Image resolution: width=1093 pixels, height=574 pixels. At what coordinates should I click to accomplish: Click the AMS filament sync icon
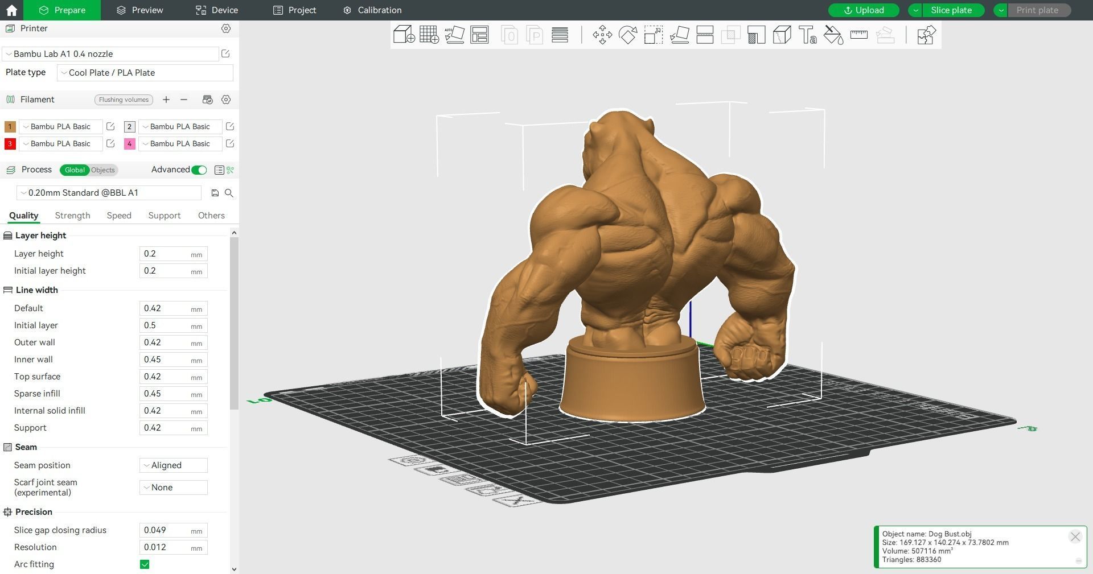coord(207,100)
